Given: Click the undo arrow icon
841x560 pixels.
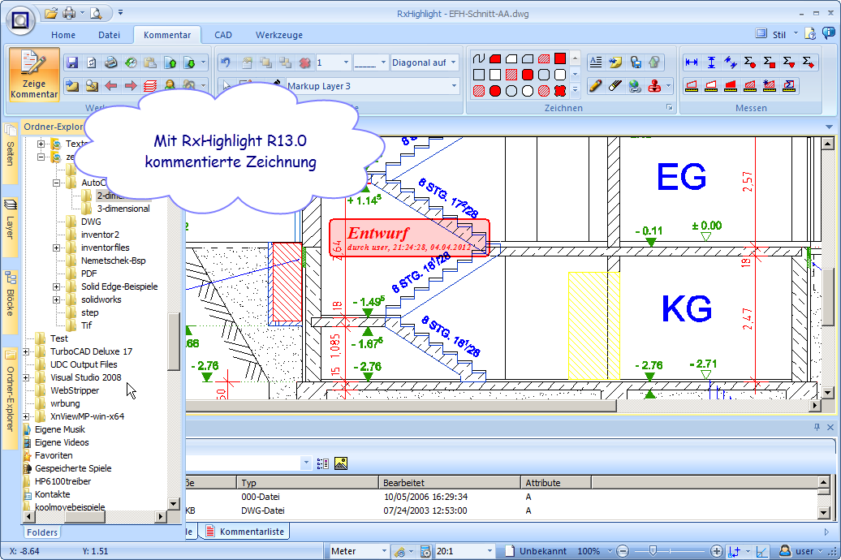Looking at the screenshot, I should tap(226, 62).
